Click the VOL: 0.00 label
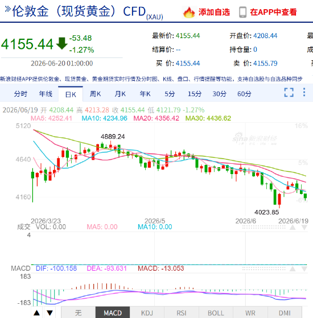This screenshot has width=313, height=318. 51,227
